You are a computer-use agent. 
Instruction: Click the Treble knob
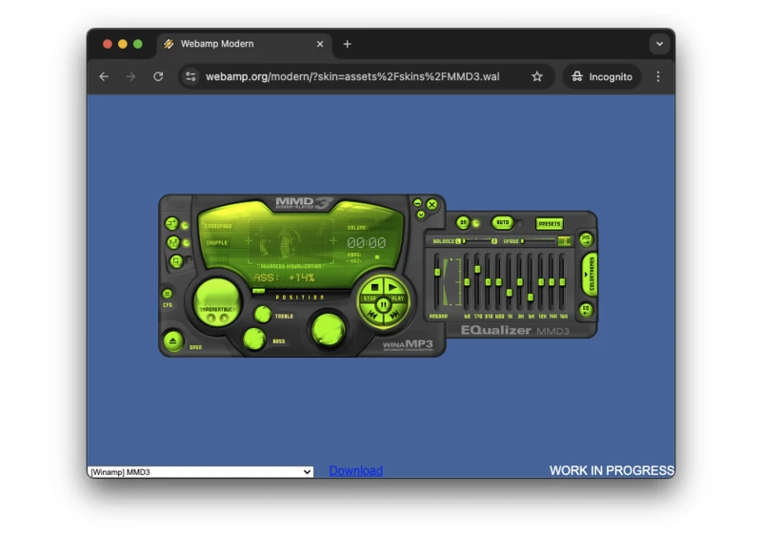[x=263, y=315]
